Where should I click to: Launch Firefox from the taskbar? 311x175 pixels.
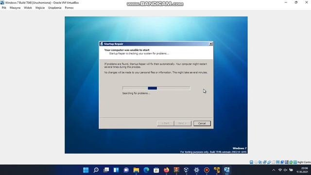point(166,170)
